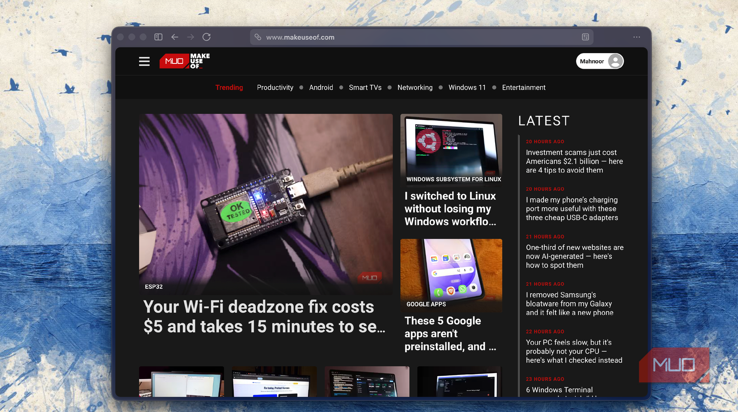Screen dimensions: 738x412
Task: Open the site hamburger menu
Action: pos(144,61)
